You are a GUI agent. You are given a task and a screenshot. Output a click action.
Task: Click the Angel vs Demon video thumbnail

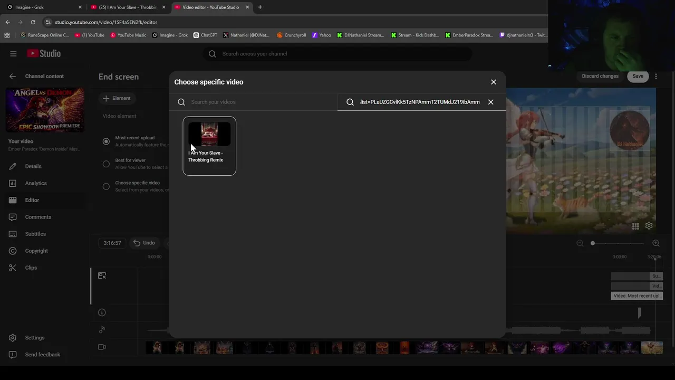coord(45,110)
